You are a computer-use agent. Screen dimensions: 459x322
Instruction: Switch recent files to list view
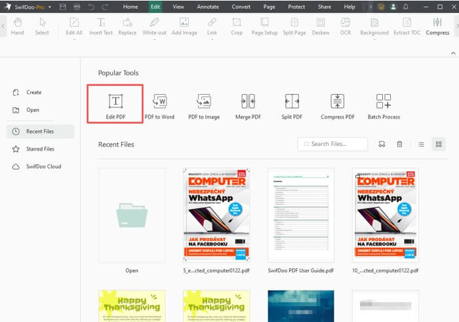[421, 144]
